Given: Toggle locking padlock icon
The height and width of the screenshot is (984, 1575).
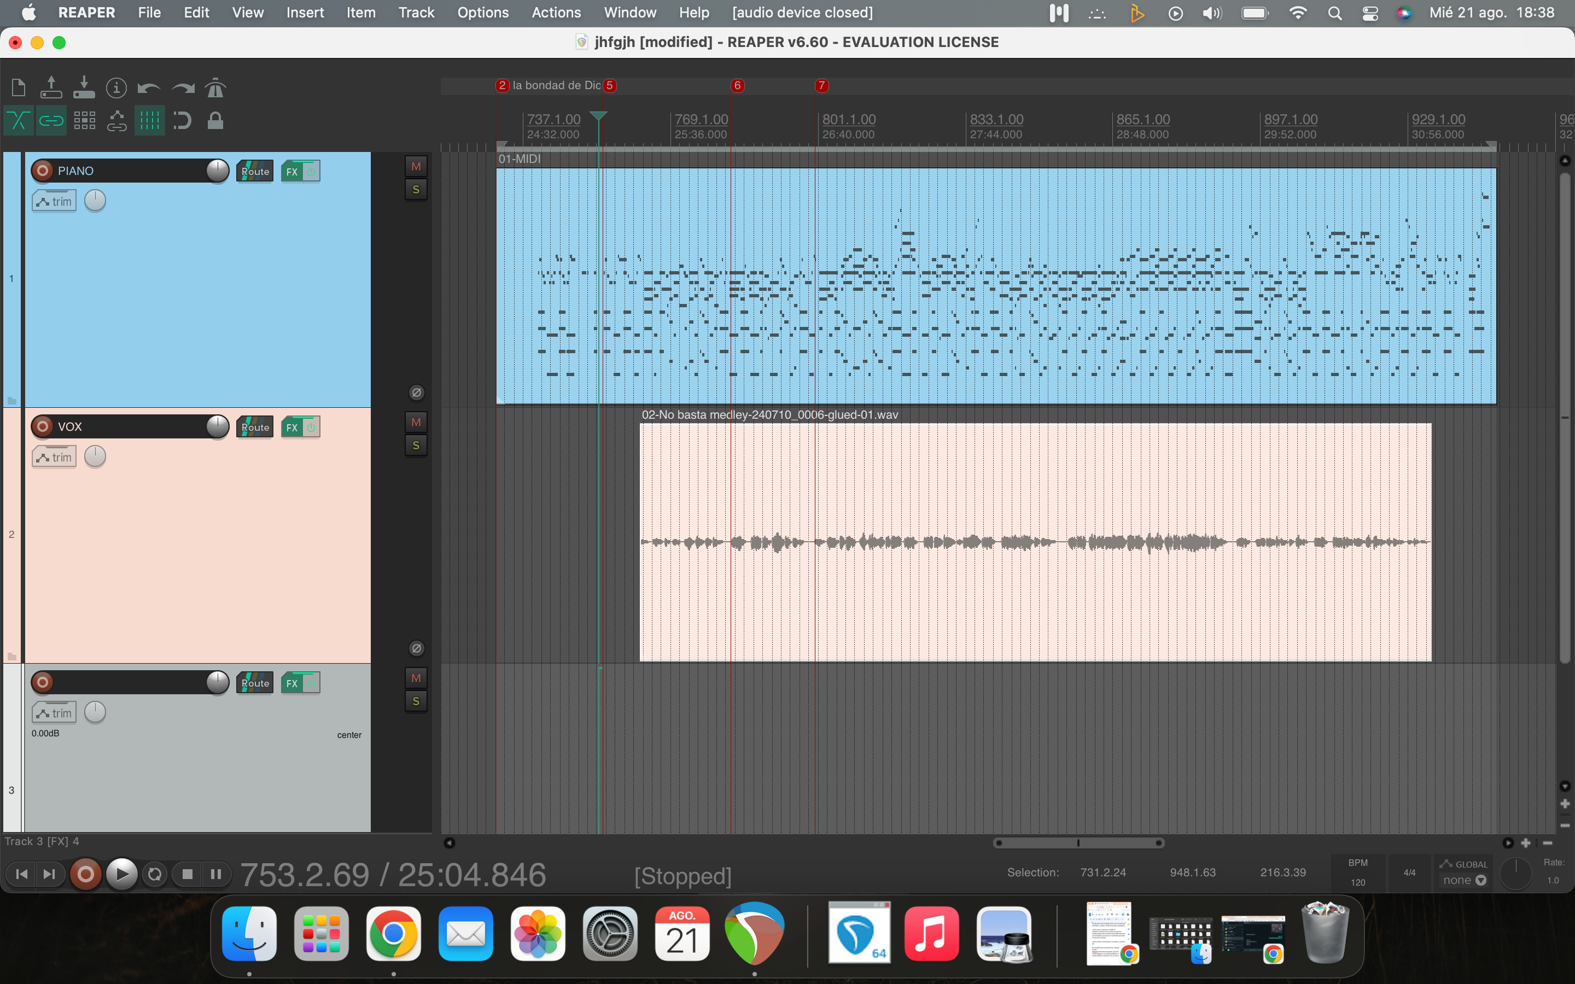Looking at the screenshot, I should (215, 120).
